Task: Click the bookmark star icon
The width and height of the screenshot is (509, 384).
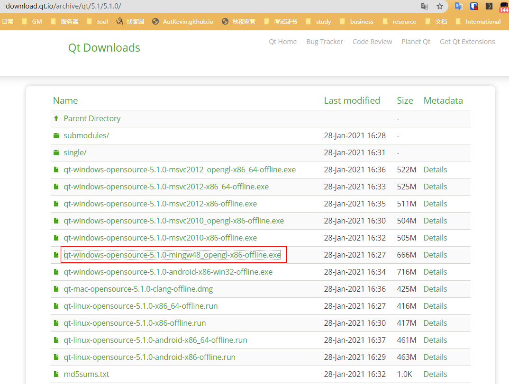Action: [440, 6]
